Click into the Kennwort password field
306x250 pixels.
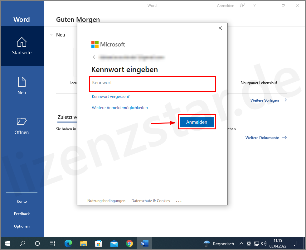click(153, 84)
